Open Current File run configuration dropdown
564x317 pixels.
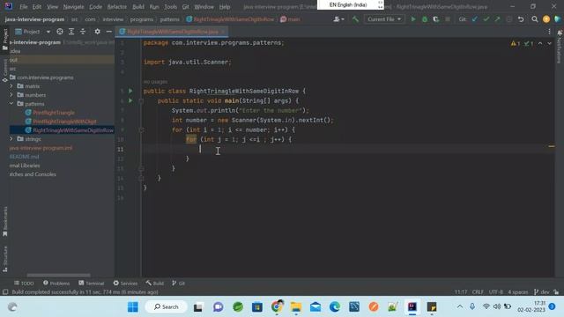384,19
